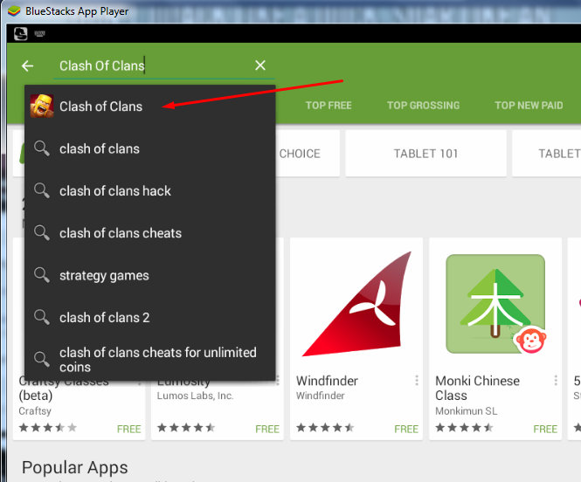Choose the 'strategy games' suggestion

(150, 275)
